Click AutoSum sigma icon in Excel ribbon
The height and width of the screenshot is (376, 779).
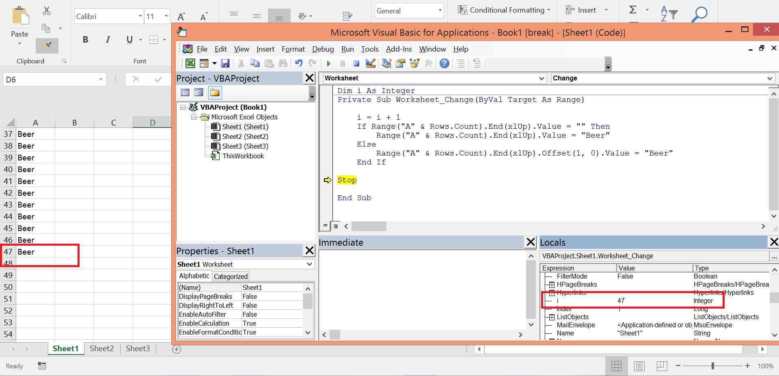coord(633,10)
